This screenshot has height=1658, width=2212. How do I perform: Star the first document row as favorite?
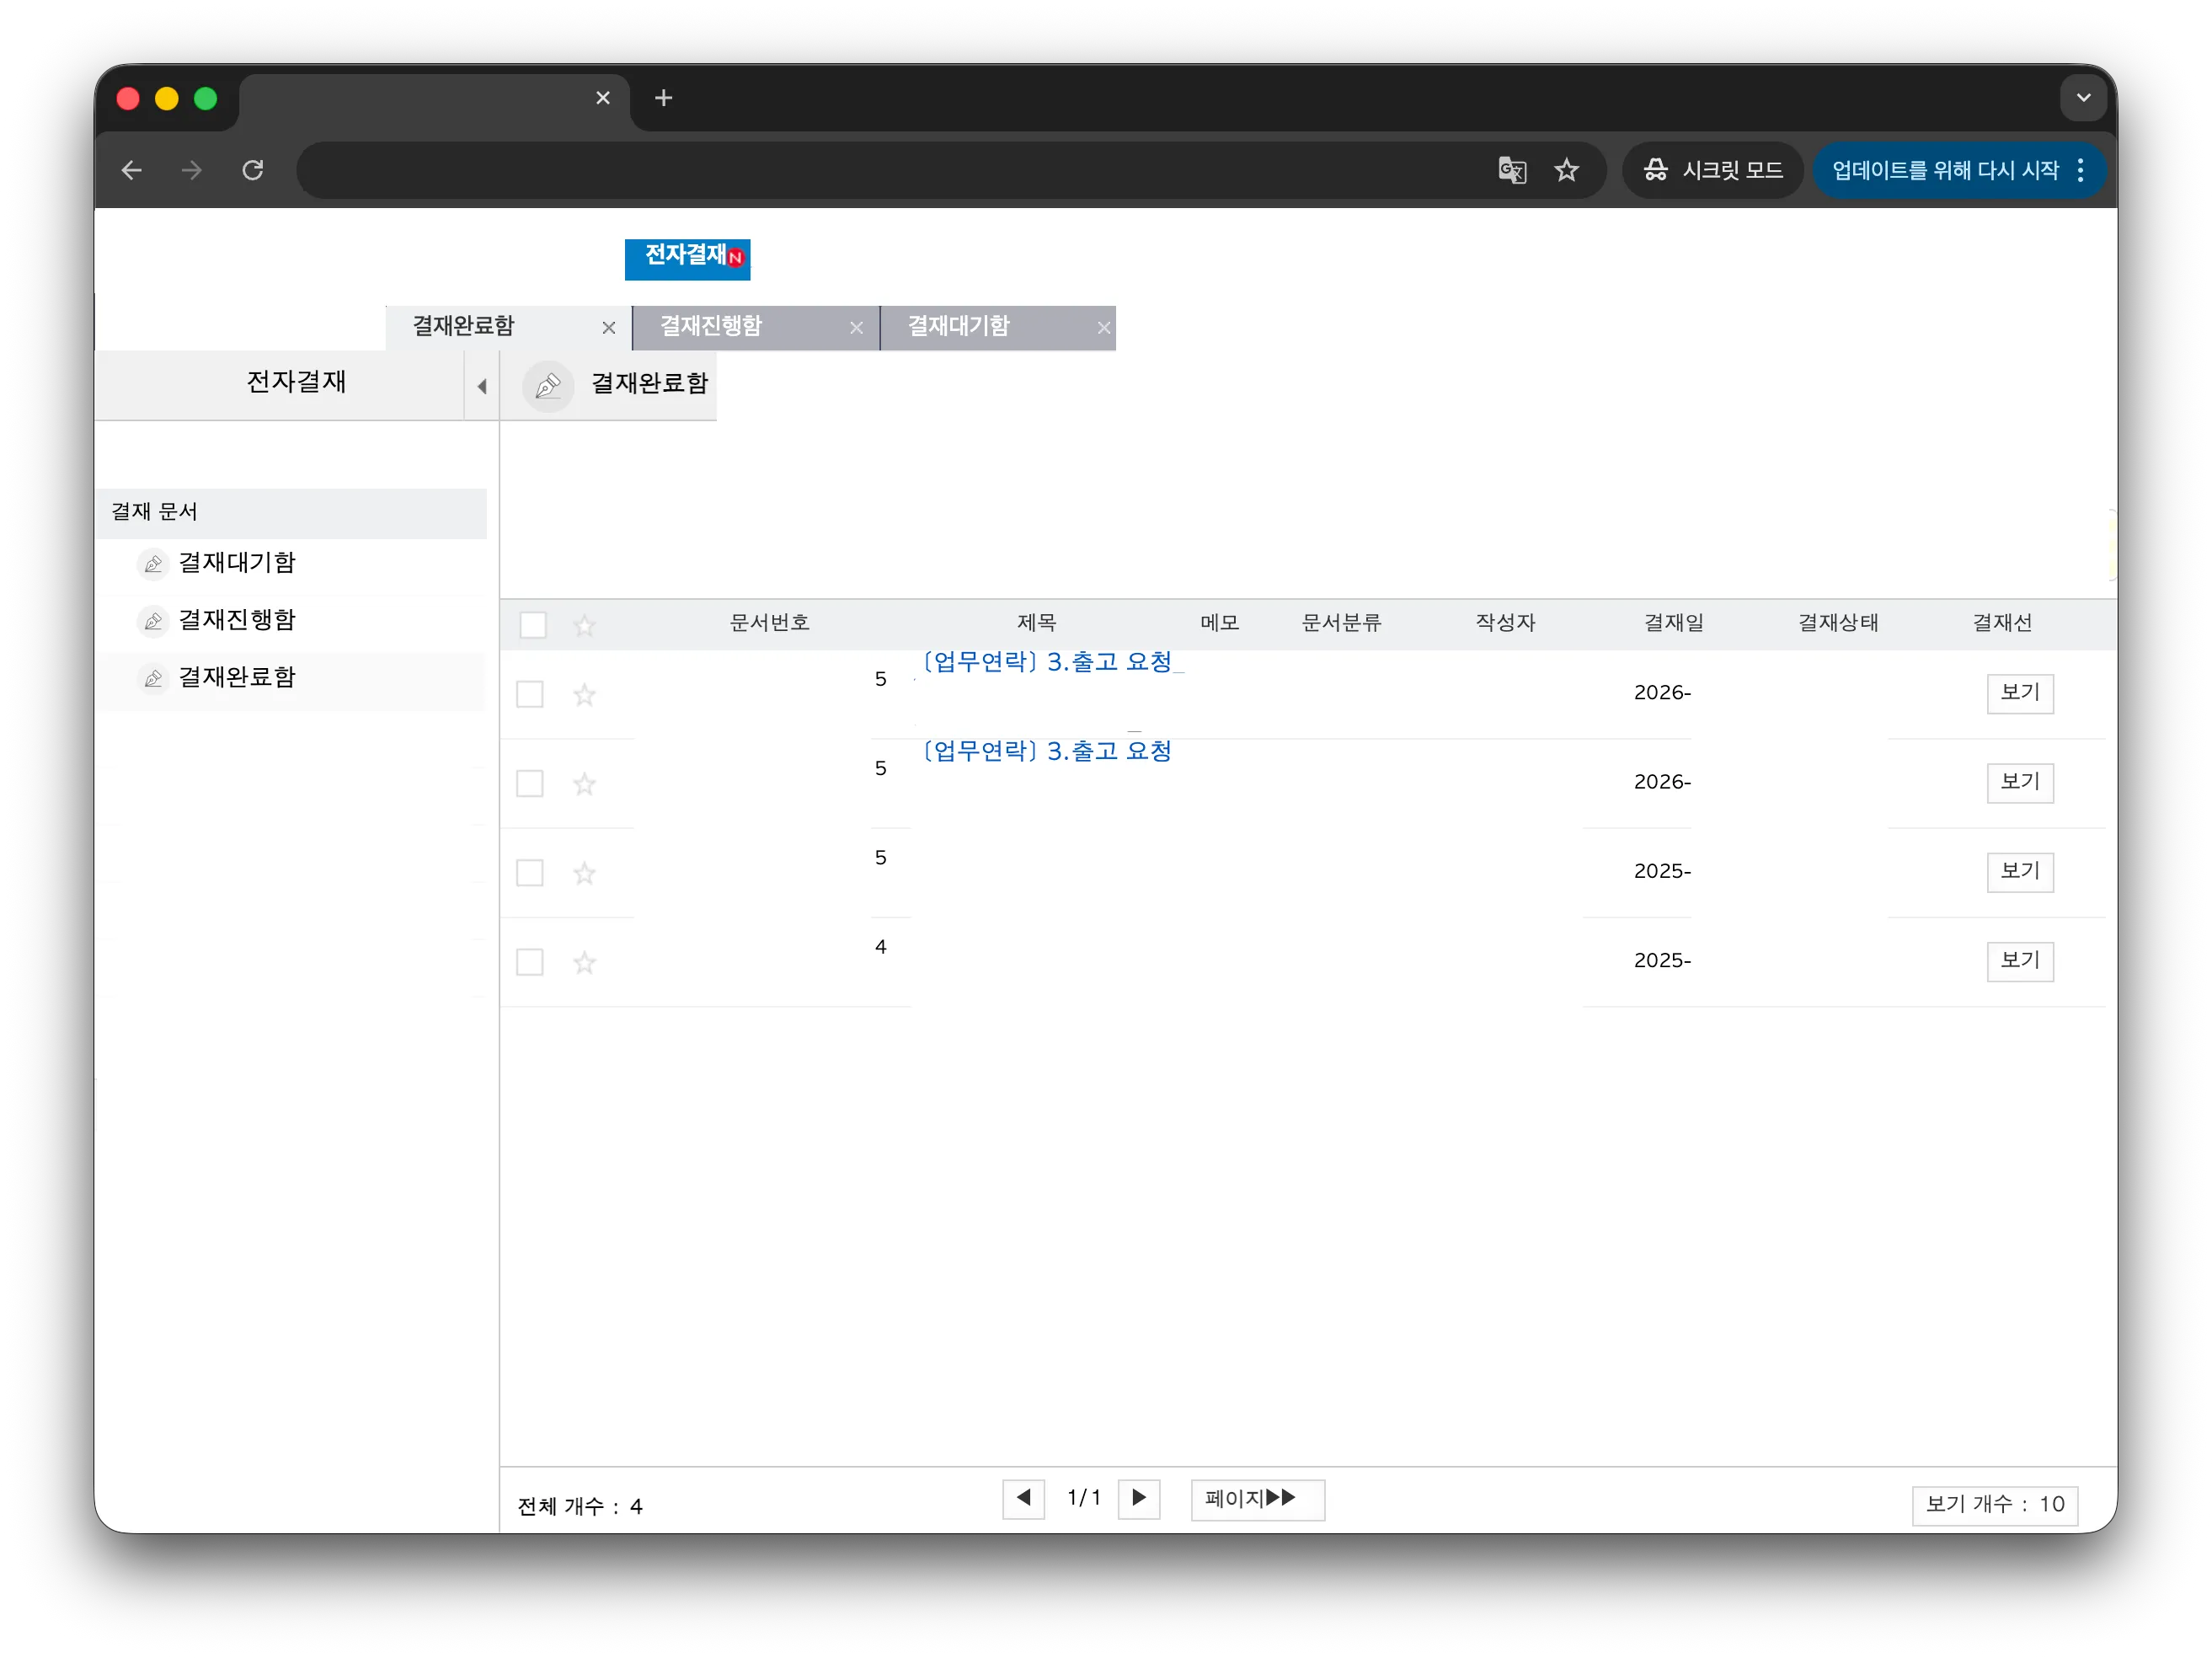[x=584, y=695]
